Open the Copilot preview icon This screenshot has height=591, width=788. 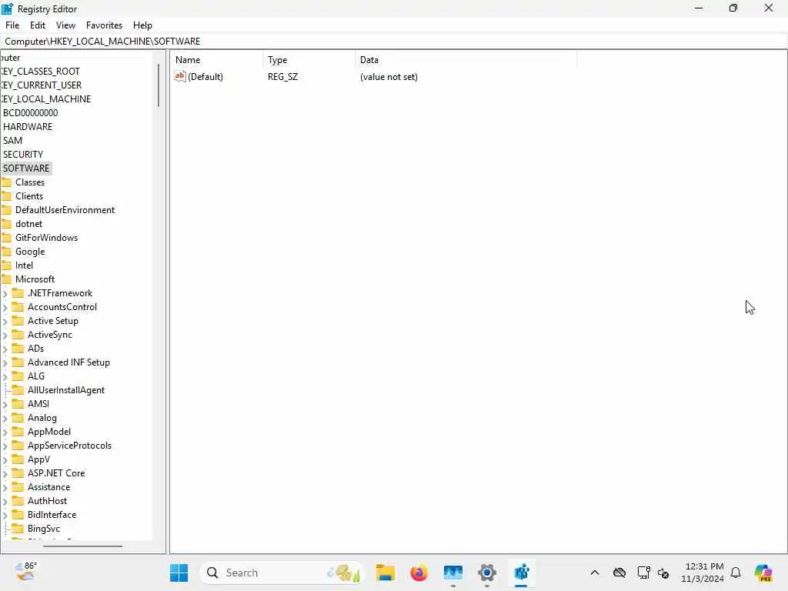click(763, 573)
